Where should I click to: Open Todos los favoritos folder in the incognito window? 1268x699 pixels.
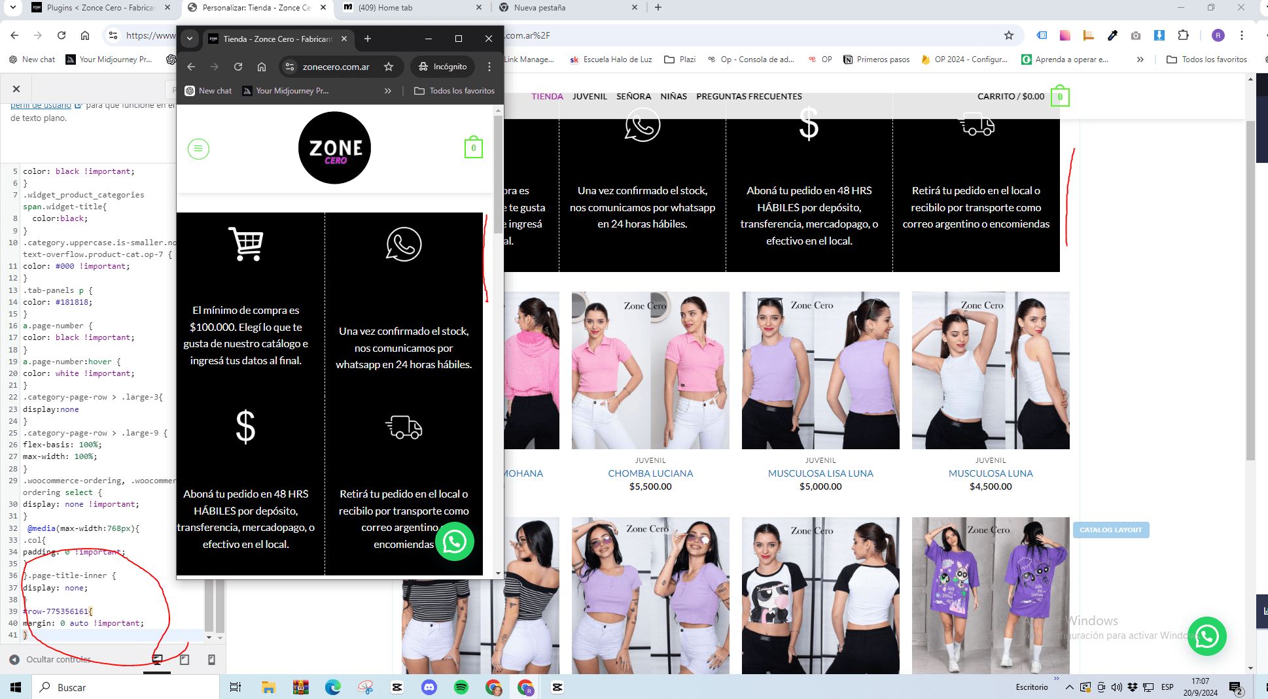click(455, 91)
